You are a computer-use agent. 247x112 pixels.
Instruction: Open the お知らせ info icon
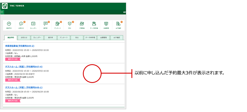[x=21, y=24]
